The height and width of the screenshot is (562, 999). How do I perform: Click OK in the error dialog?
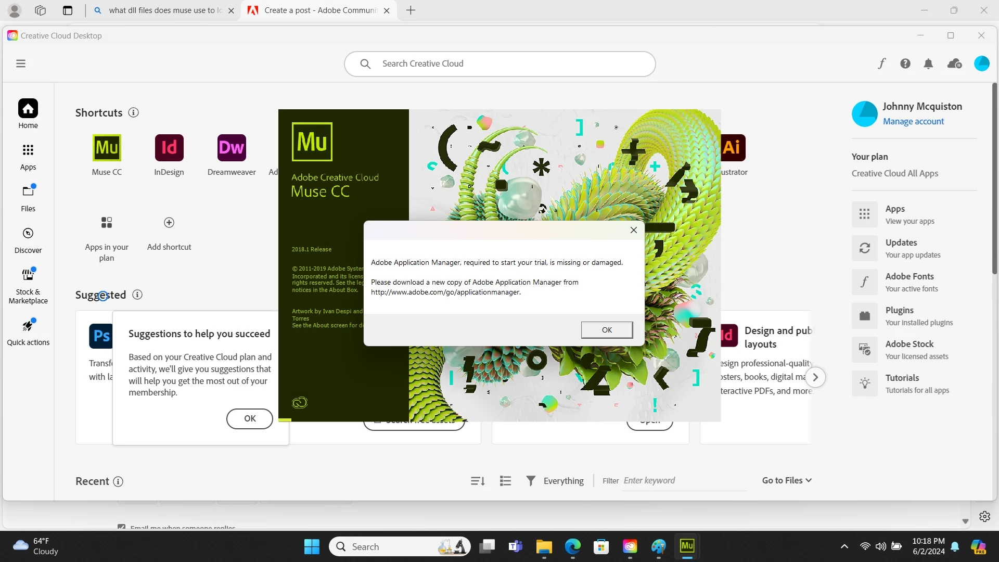click(x=607, y=330)
